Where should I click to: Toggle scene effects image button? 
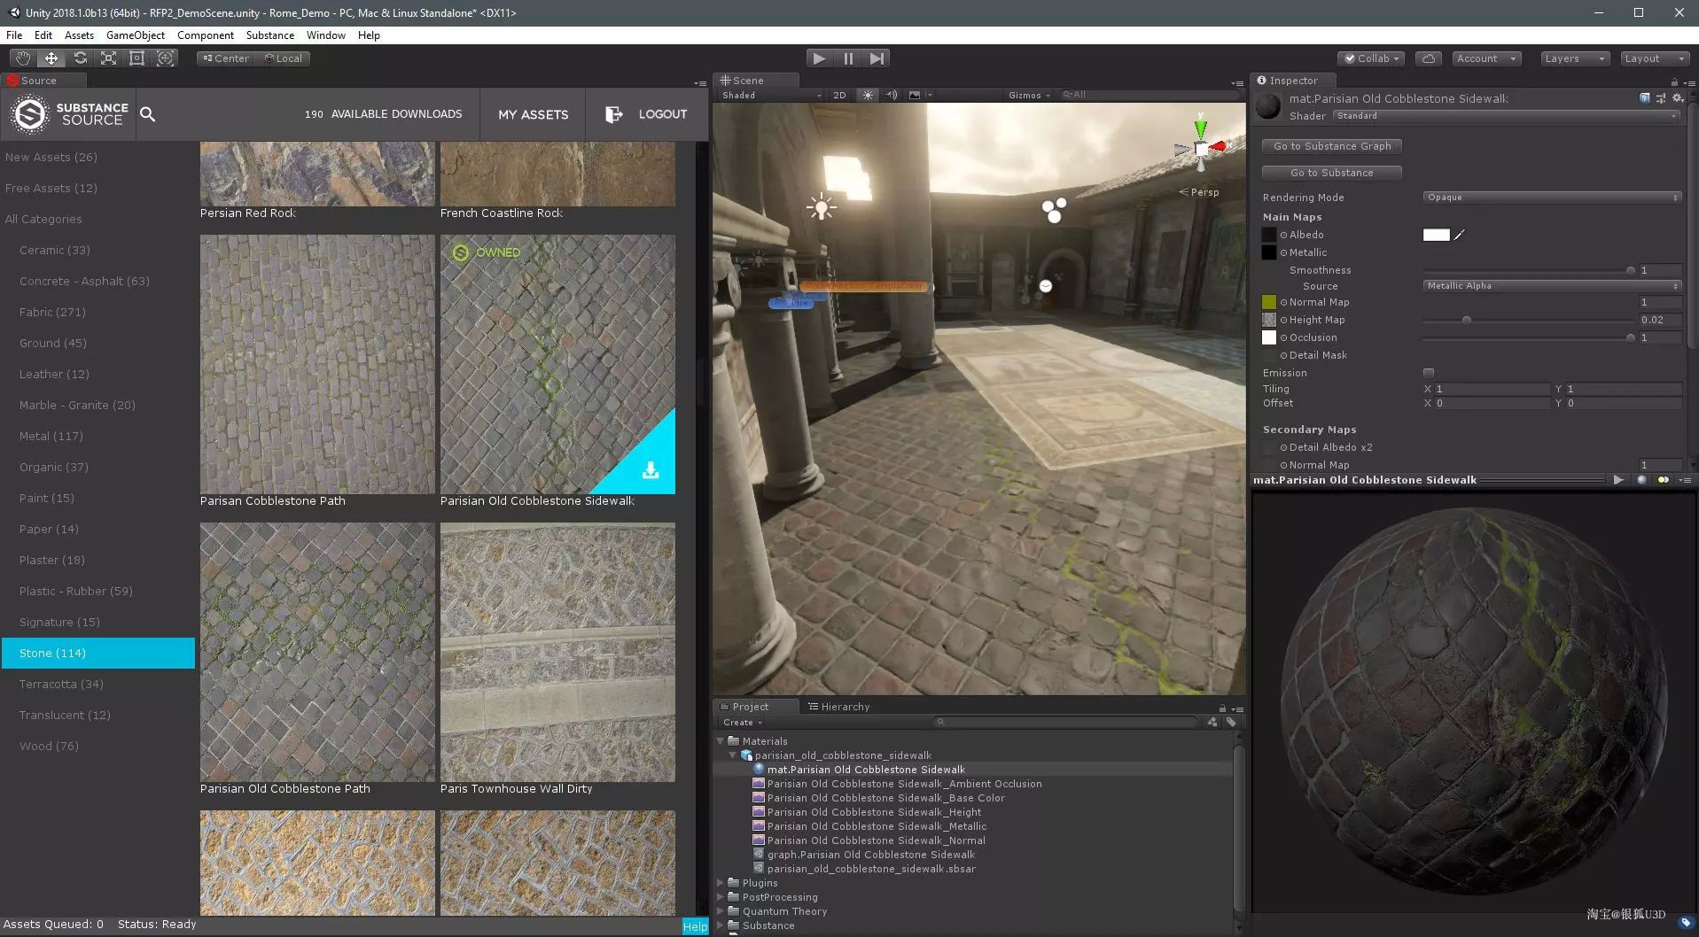point(915,95)
